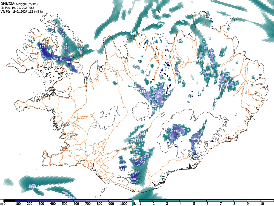The height and width of the screenshot is (206, 274).
Task: Click the 423 visibility label
Action: 196,139
